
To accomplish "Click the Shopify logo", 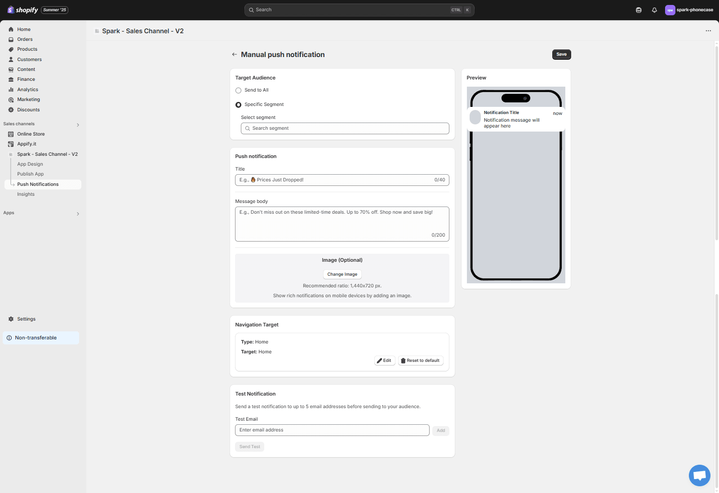I will [23, 10].
